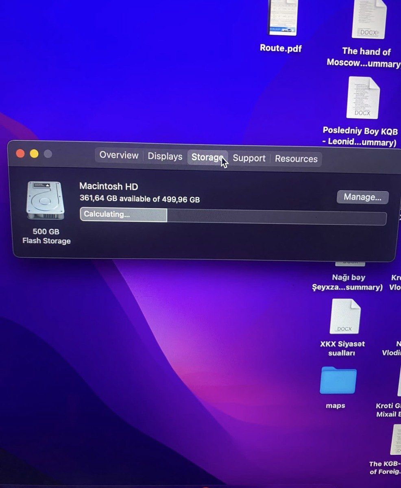Image resolution: width=401 pixels, height=488 pixels.
Task: Click 'The hand of Moscow...ummary' label
Action: tap(364, 57)
